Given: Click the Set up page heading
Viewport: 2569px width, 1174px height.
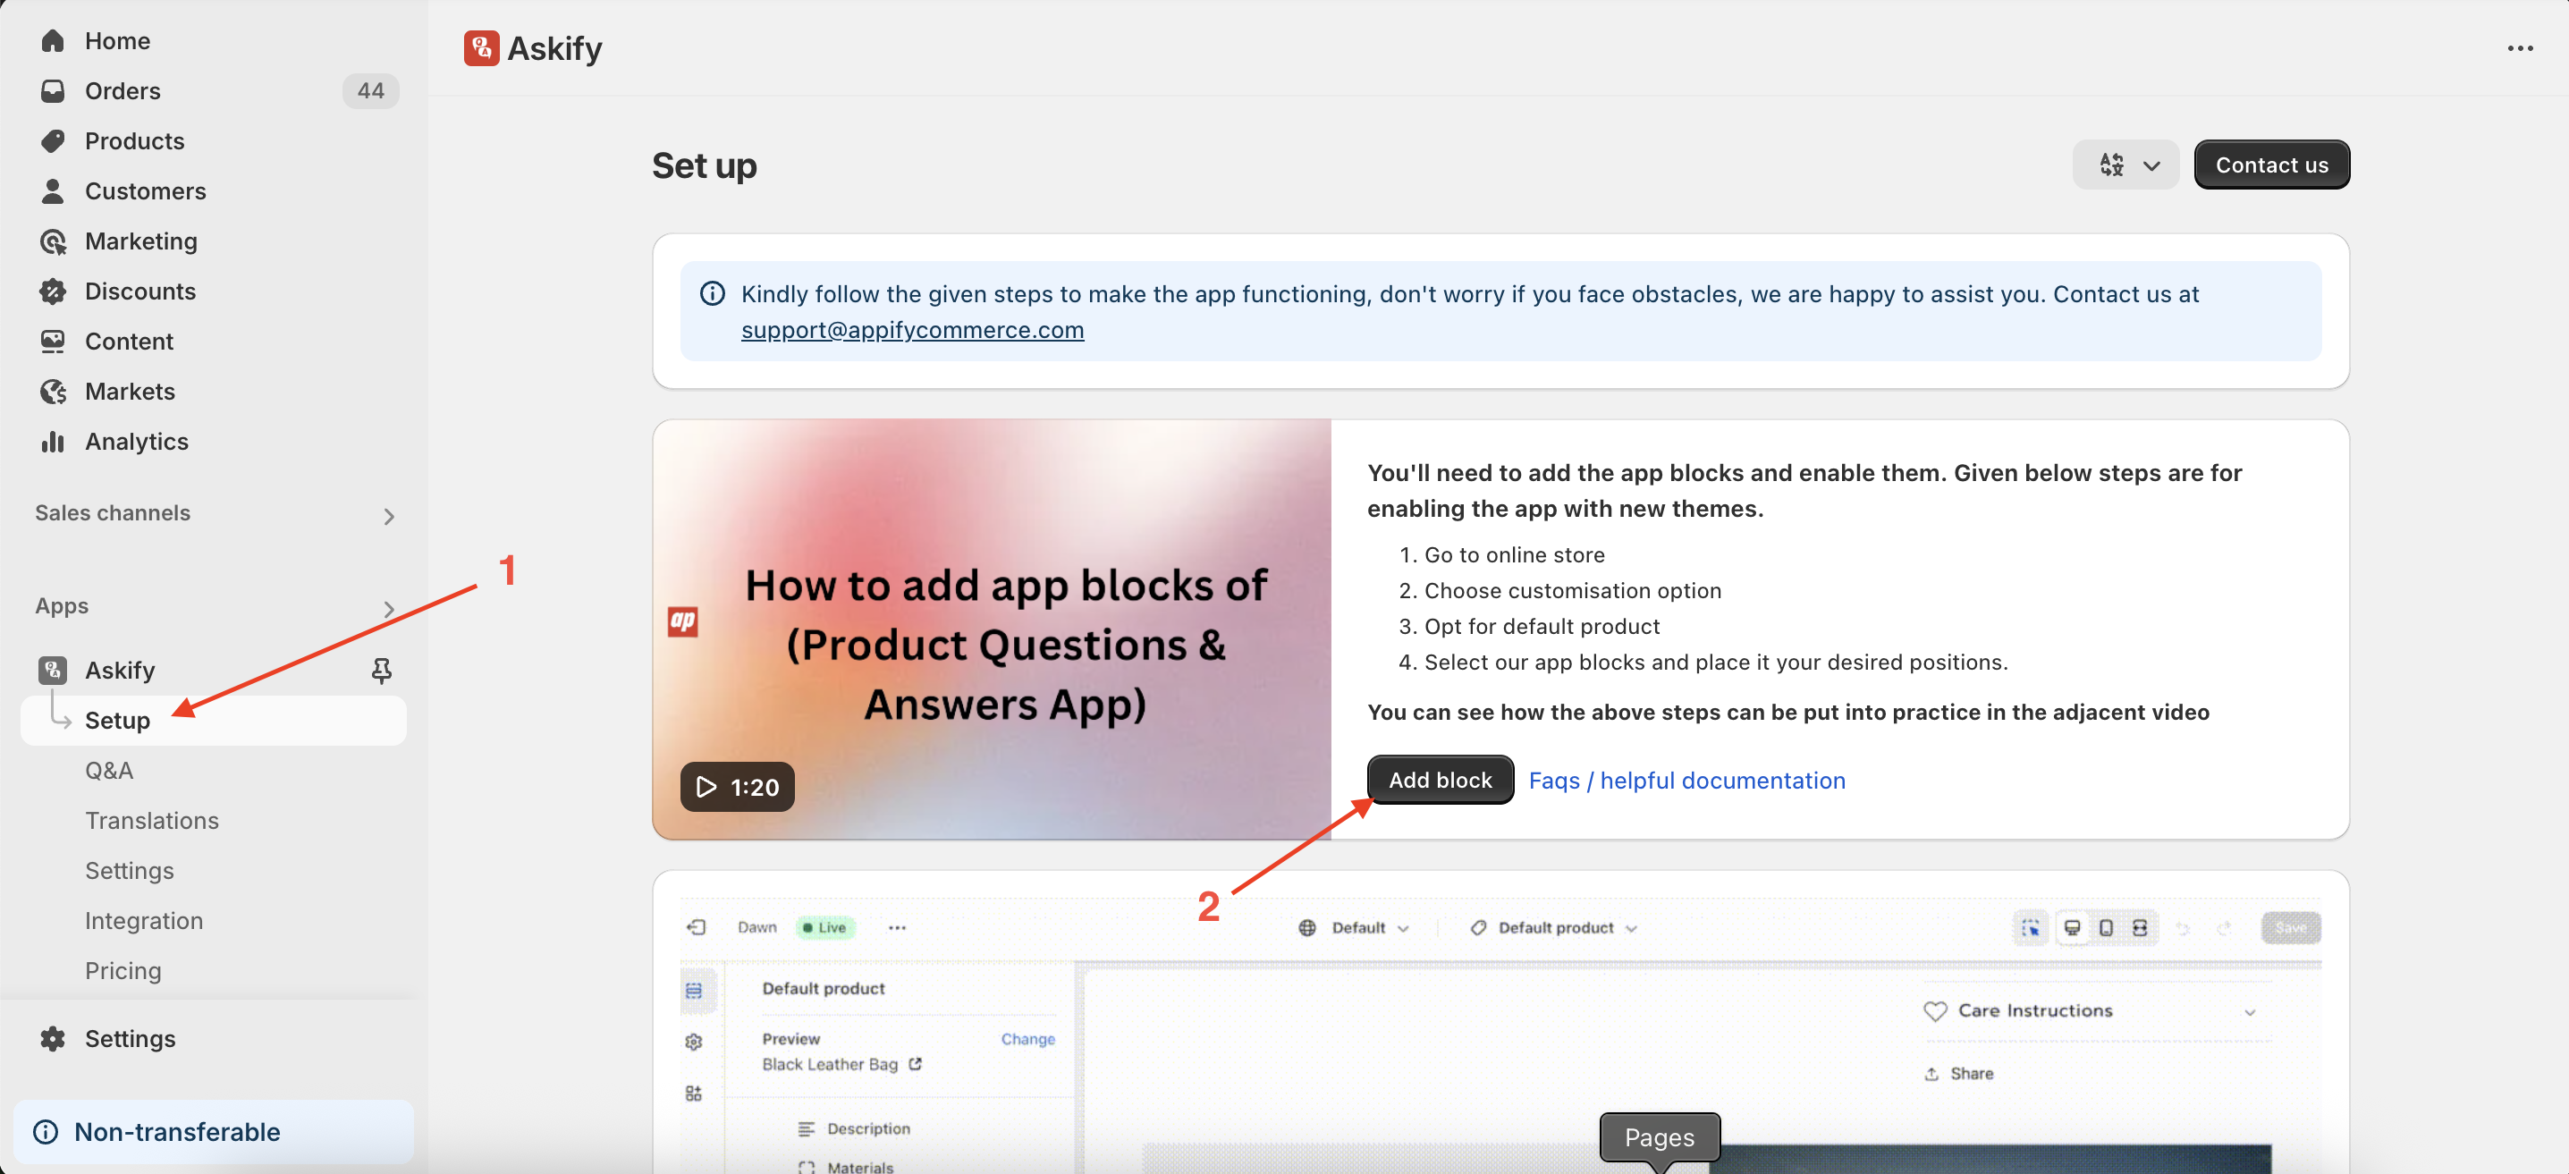Looking at the screenshot, I should (x=704, y=165).
